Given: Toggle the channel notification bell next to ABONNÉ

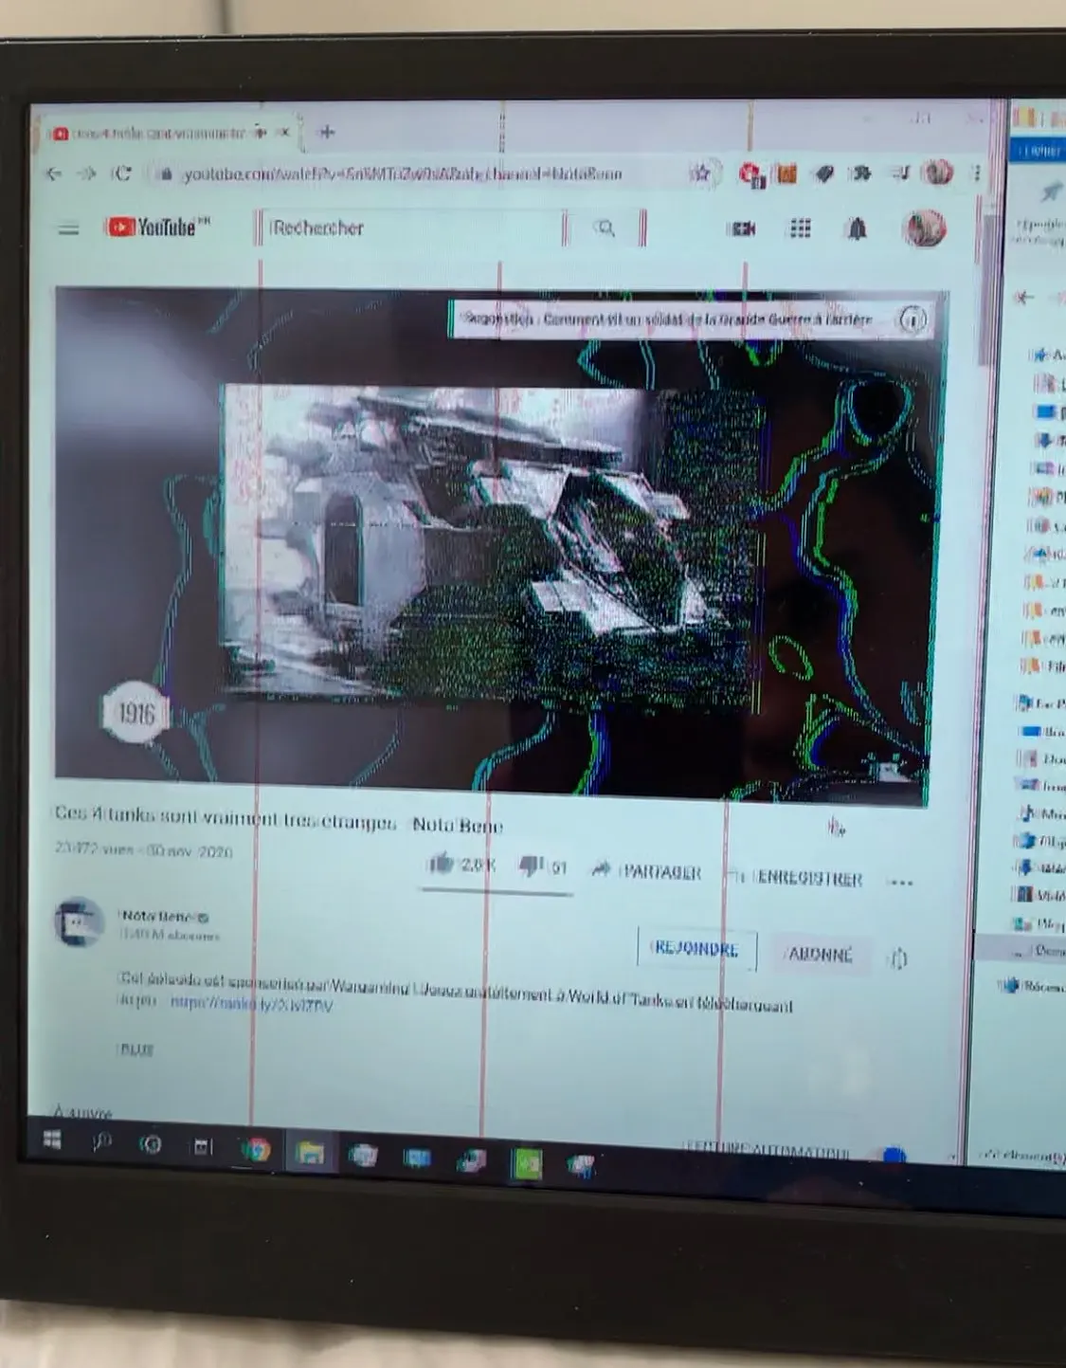Looking at the screenshot, I should click(899, 958).
